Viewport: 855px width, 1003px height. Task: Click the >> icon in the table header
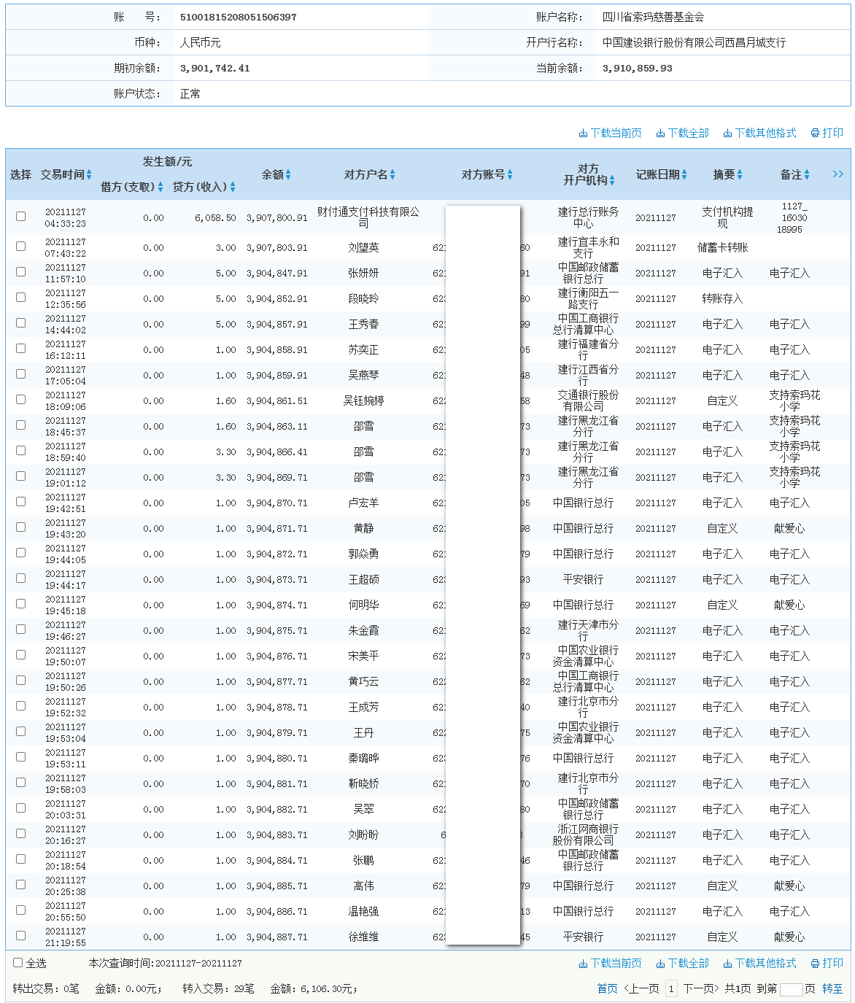click(x=838, y=174)
